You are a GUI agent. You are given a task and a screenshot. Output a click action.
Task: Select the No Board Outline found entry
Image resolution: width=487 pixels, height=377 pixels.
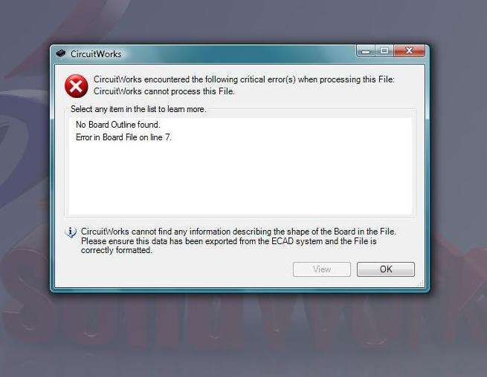(118, 125)
